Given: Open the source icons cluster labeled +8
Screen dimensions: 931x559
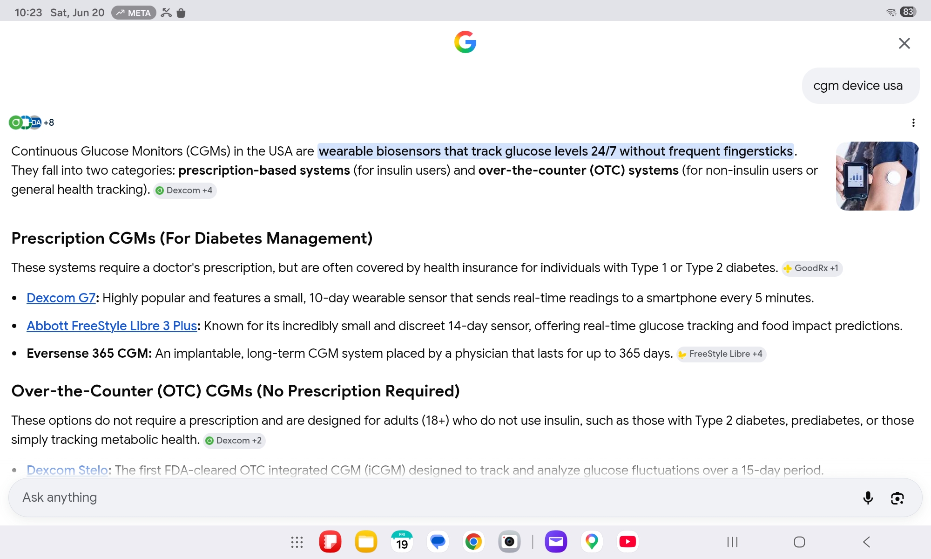Looking at the screenshot, I should pyautogui.click(x=32, y=123).
